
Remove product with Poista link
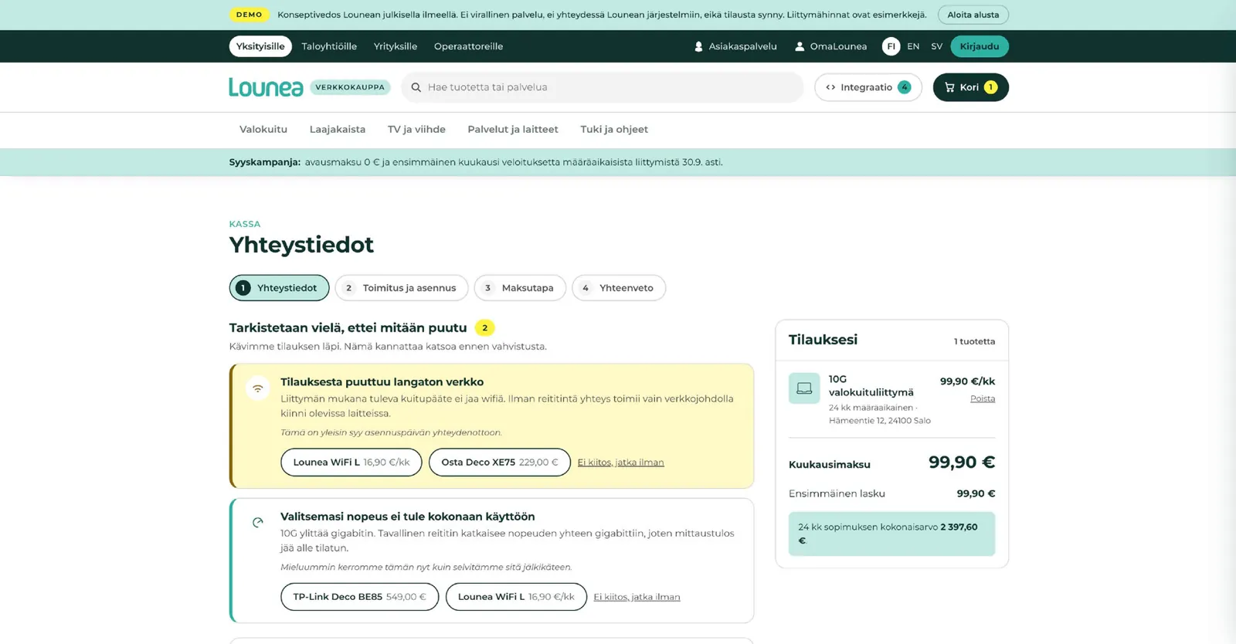tap(983, 398)
